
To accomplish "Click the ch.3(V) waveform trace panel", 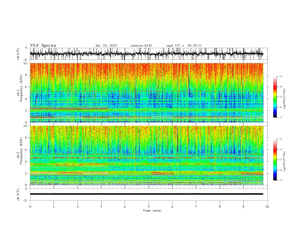I will [x=149, y=194].
